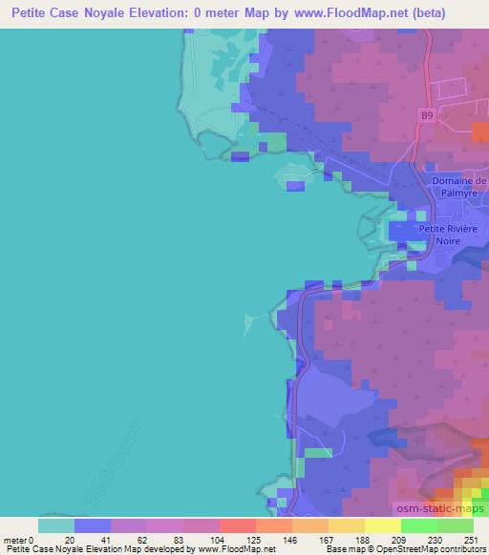Click the 230–251 meter light green swatch
Image resolution: width=489 pixels, height=555 pixels.
[456, 525]
